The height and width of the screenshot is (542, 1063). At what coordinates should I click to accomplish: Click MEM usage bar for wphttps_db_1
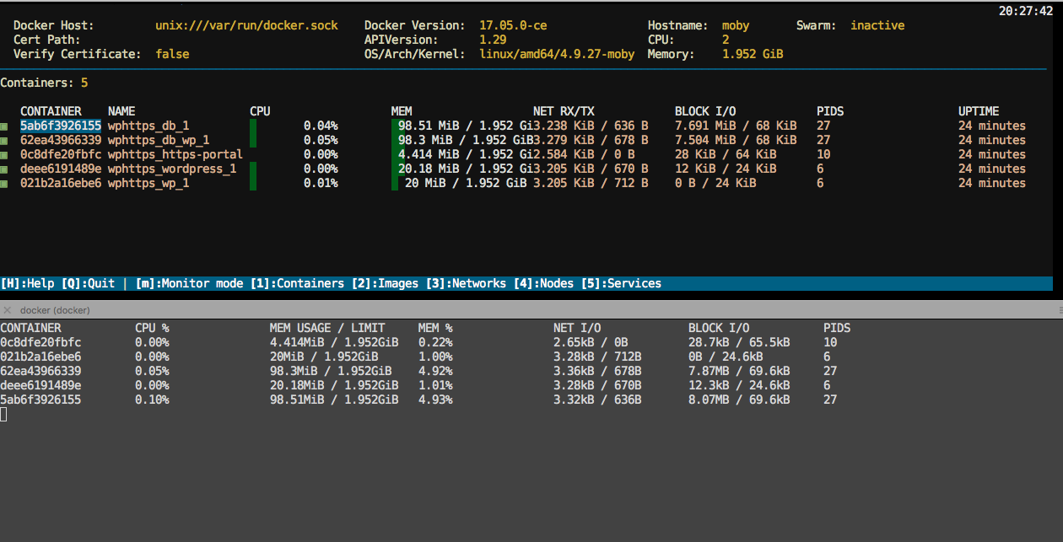(x=395, y=126)
